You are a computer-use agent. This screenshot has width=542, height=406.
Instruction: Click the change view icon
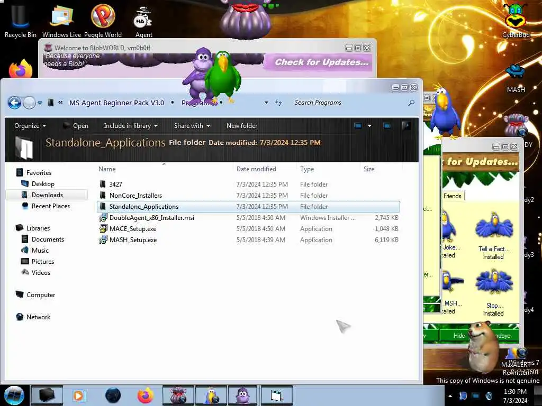358,126
